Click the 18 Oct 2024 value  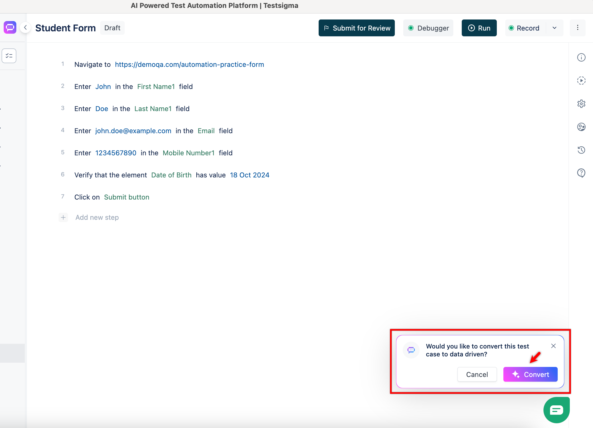click(x=250, y=175)
